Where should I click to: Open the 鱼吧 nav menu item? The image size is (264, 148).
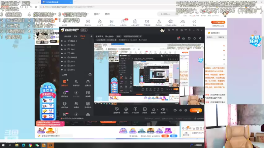(107, 14)
